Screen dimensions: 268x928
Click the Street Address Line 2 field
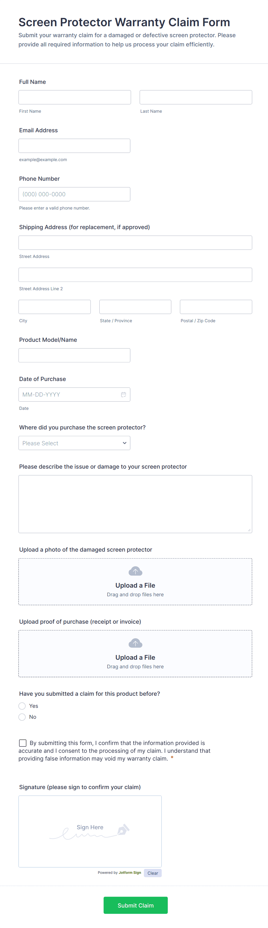[135, 275]
